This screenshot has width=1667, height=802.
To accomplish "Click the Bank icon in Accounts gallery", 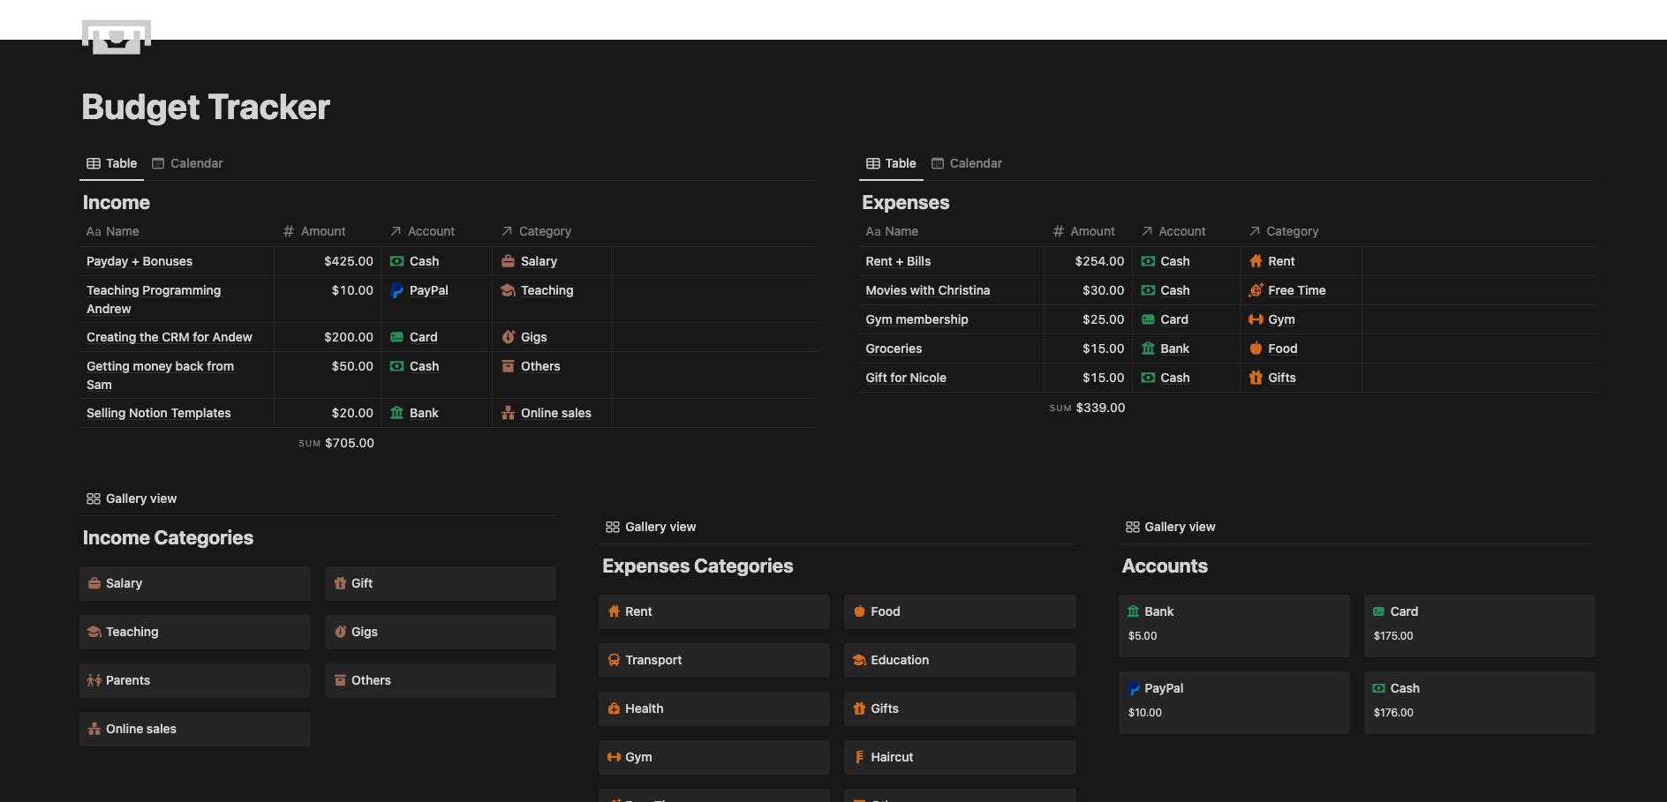I will click(1133, 611).
